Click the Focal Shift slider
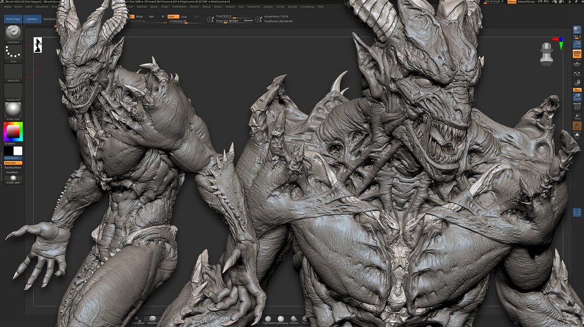 coord(234,16)
